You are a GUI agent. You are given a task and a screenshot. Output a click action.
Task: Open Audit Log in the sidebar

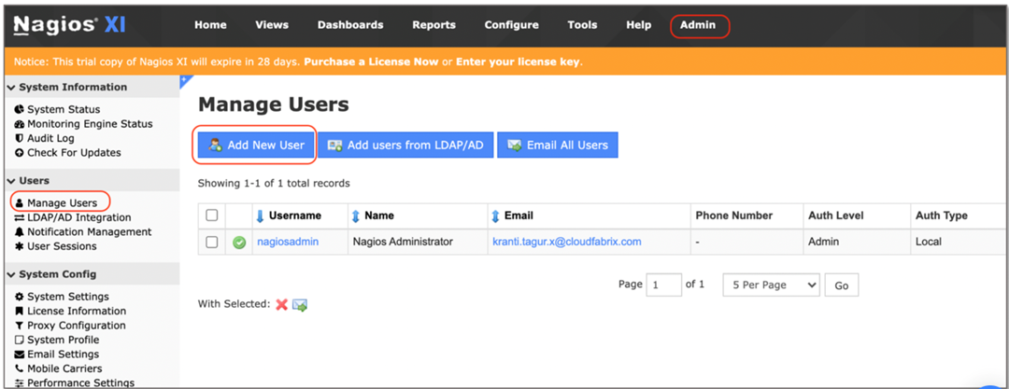[x=50, y=138]
